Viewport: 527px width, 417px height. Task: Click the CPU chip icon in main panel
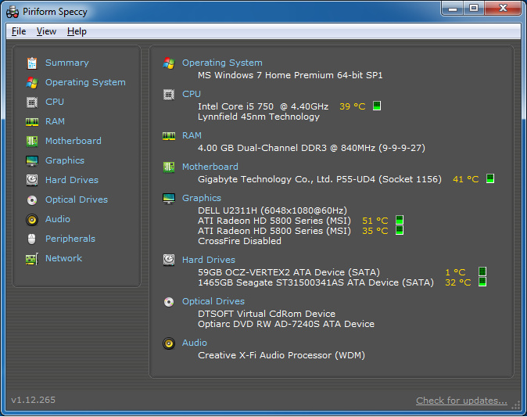coord(169,95)
